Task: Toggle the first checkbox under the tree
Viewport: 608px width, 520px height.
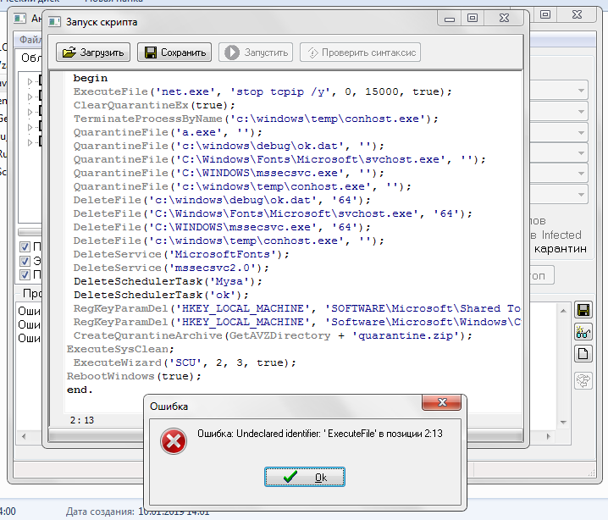Action: 25,246
